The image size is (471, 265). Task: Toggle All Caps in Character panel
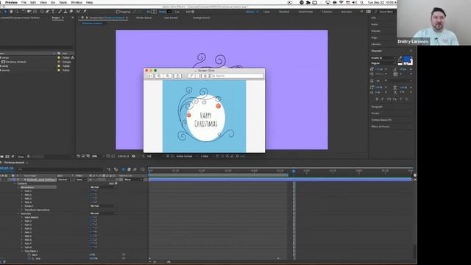[x=389, y=99]
